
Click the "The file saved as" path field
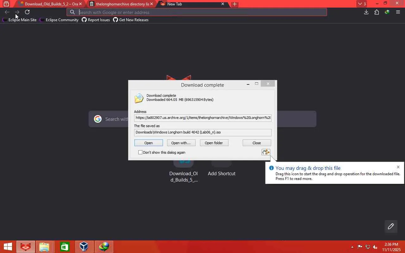[202, 133]
